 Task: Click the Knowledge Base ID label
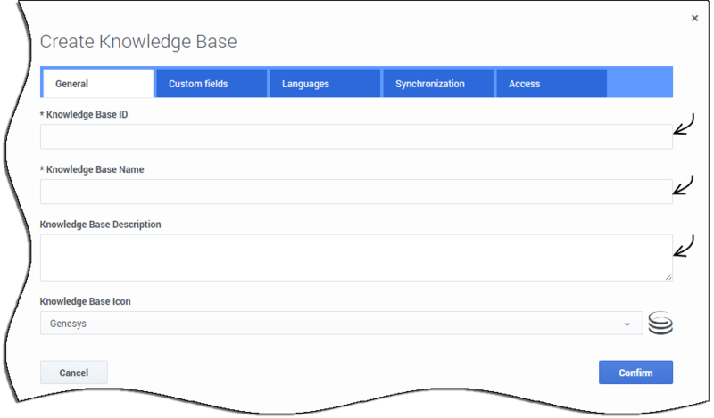84,115
